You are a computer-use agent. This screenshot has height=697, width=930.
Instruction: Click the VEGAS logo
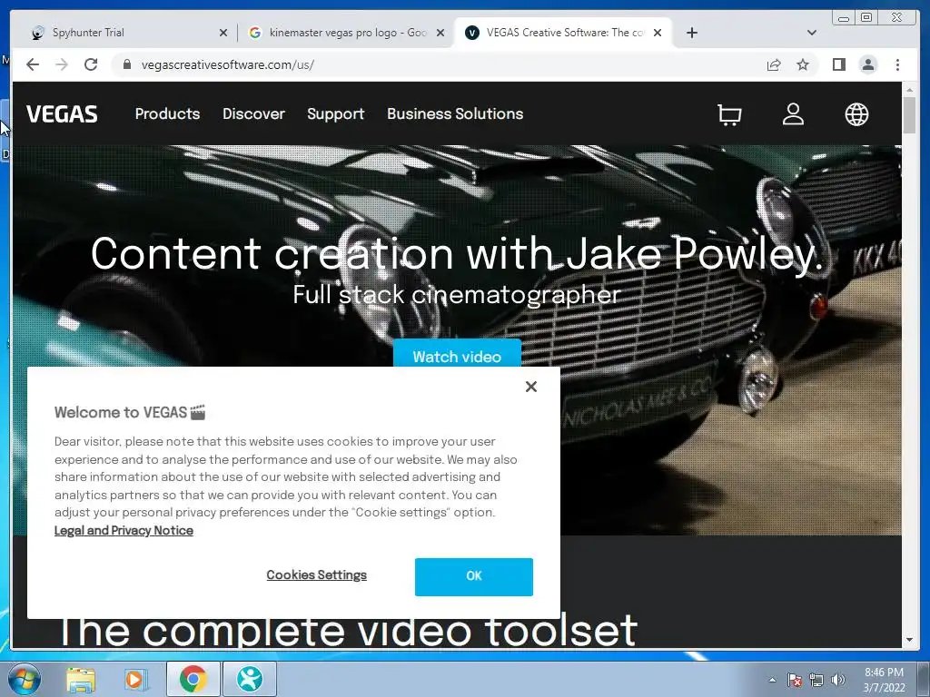click(x=62, y=114)
